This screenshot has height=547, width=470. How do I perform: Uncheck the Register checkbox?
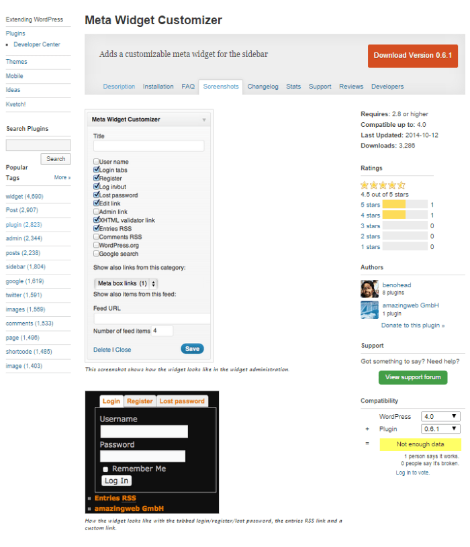96,178
